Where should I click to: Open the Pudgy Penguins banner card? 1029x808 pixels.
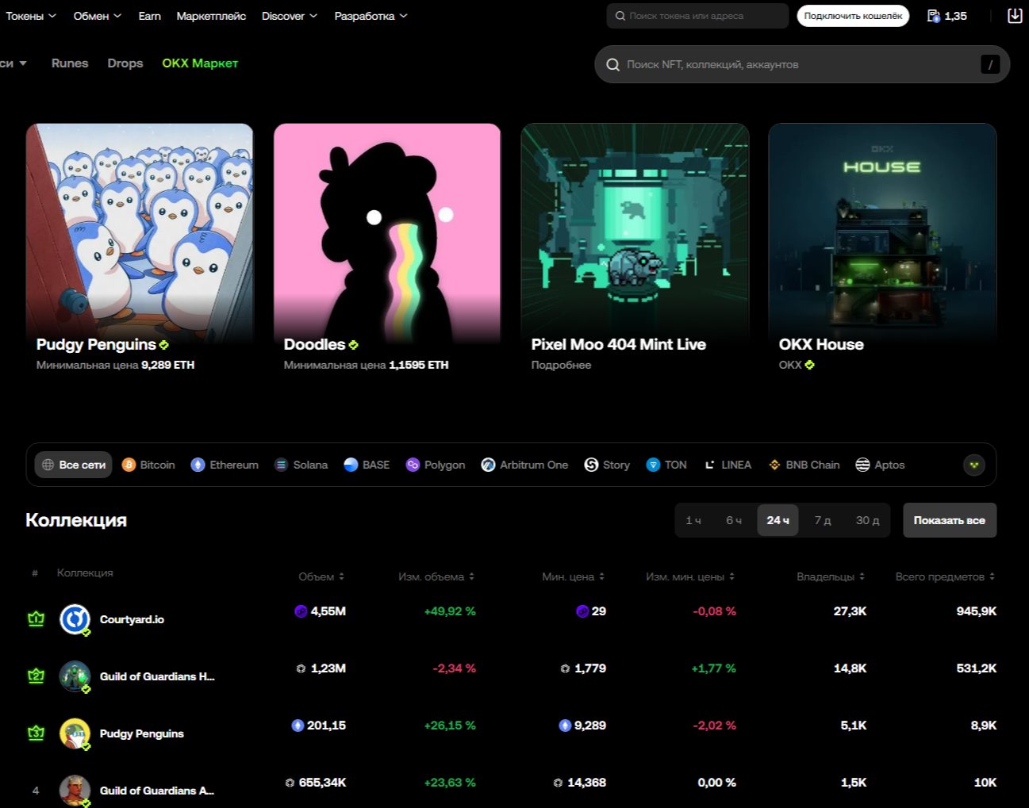point(140,248)
